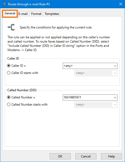This screenshot has height=162, width=125.
Task: Select 'Called Number =' radio button
Action: (x=9, y=97)
